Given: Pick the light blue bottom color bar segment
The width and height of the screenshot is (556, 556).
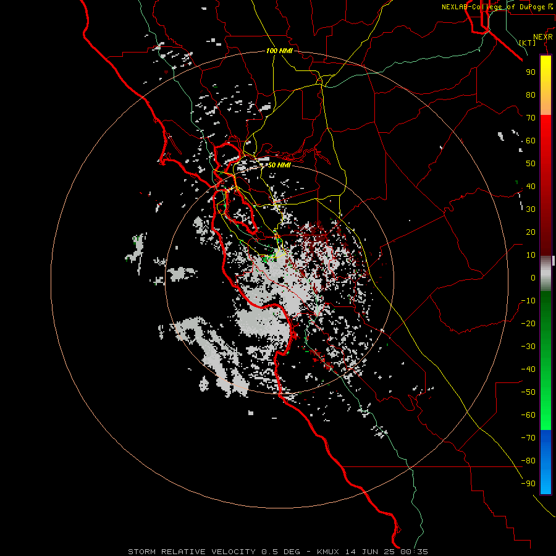Looking at the screenshot, I should (545, 481).
